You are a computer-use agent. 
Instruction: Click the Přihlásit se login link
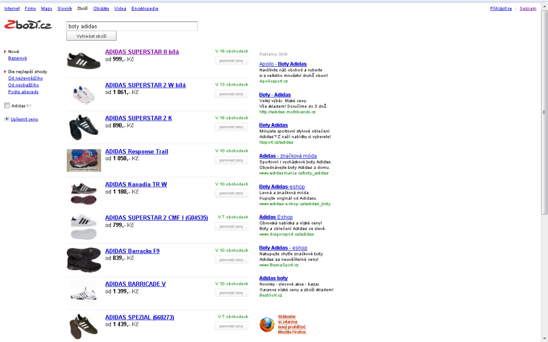(501, 9)
